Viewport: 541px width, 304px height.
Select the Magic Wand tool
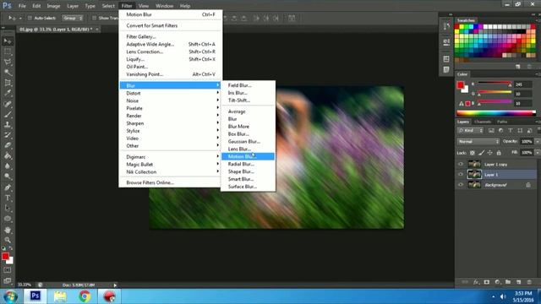[x=8, y=73]
